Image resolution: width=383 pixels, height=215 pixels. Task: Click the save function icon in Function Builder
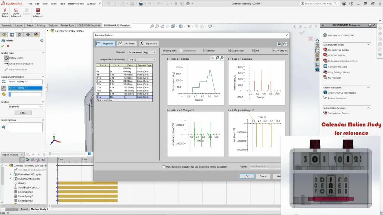[x=279, y=44]
